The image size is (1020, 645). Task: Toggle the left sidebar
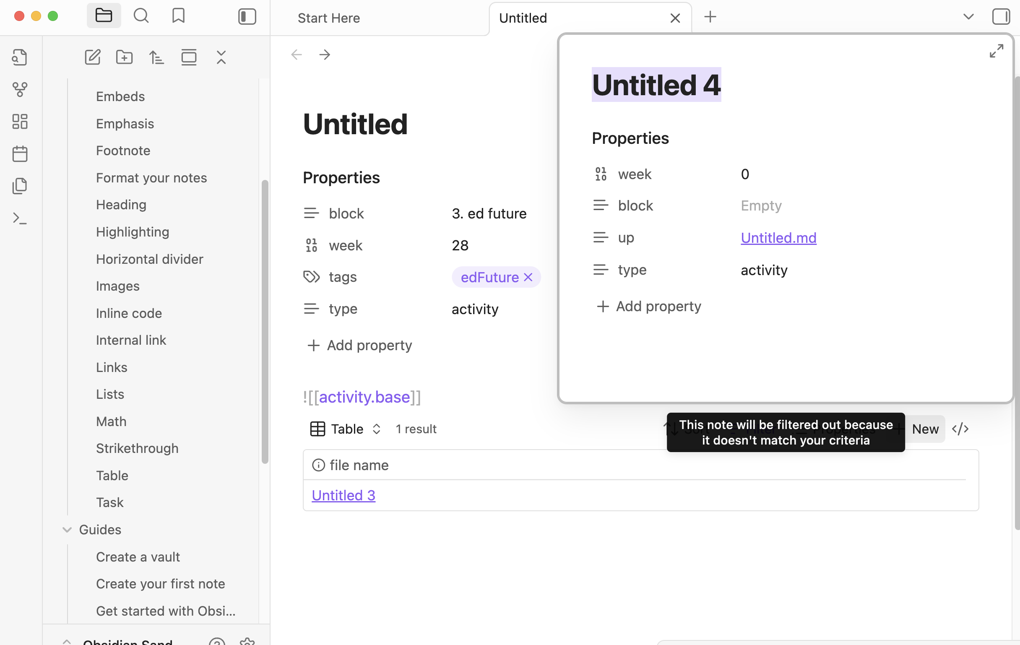click(x=247, y=16)
